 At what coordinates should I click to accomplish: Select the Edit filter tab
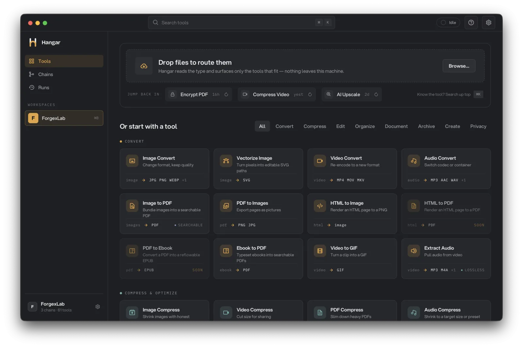341,126
